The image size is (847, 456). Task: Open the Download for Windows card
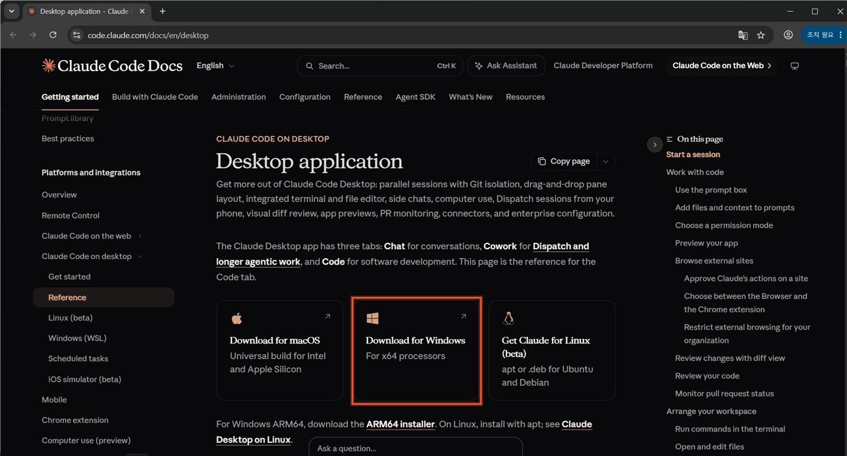point(416,350)
